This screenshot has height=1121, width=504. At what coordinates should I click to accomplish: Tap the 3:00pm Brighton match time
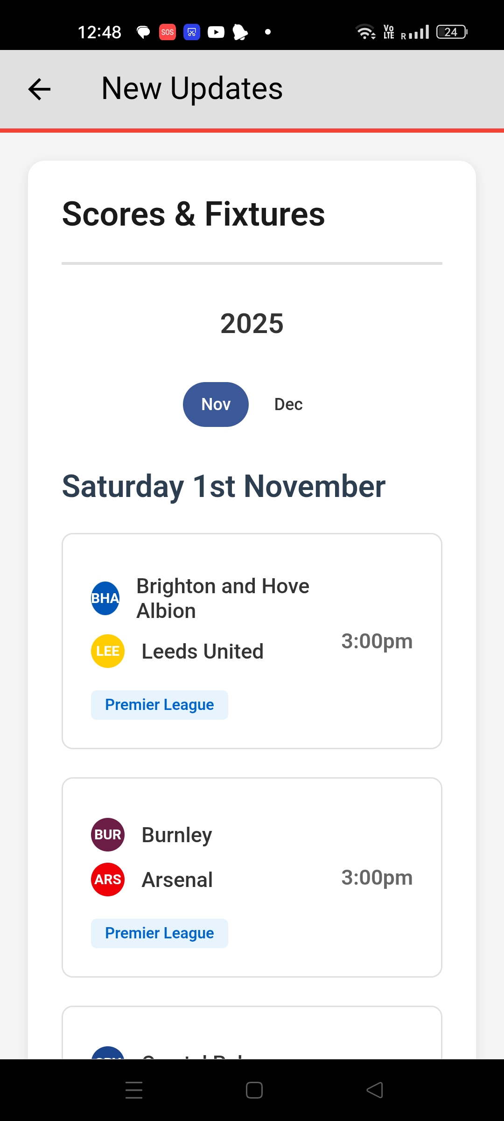[x=377, y=641]
